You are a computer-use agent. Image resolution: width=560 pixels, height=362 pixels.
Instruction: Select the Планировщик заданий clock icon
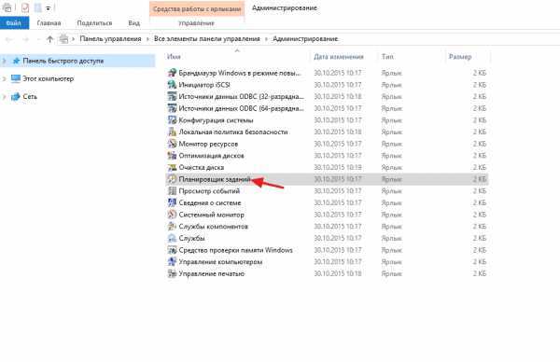point(172,179)
